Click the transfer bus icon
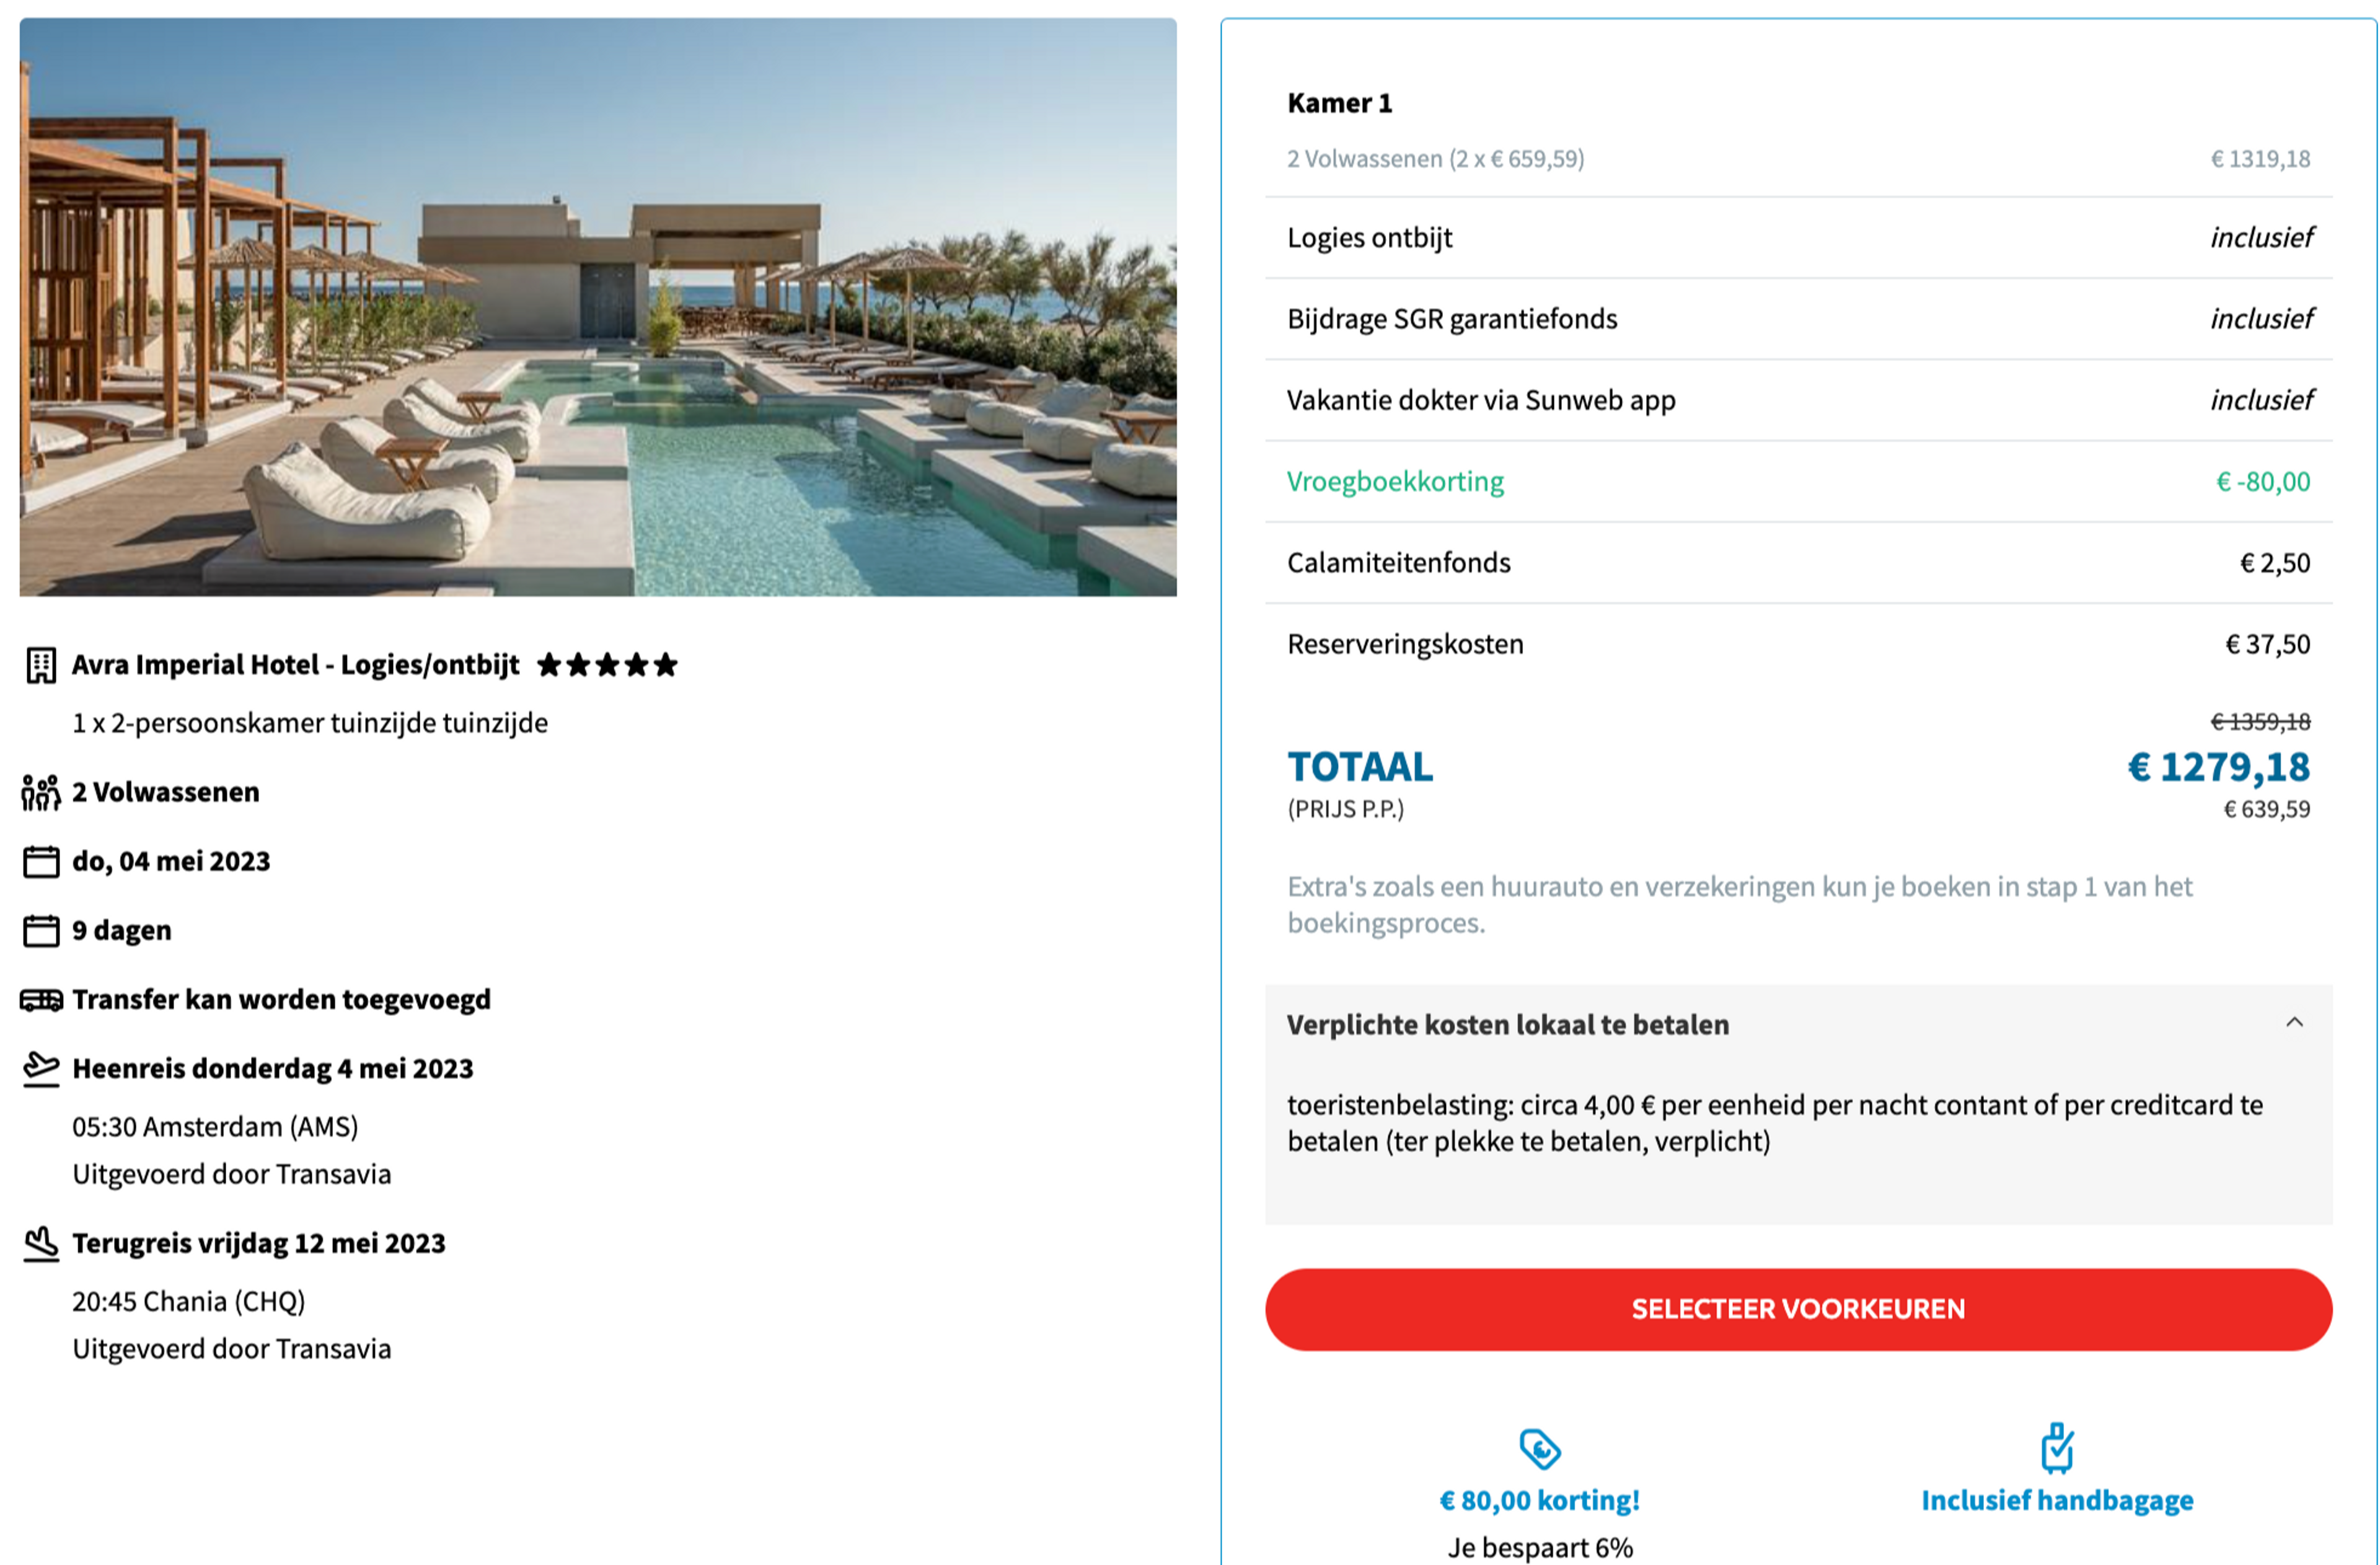Image resolution: width=2380 pixels, height=1565 pixels. pyautogui.click(x=41, y=1000)
